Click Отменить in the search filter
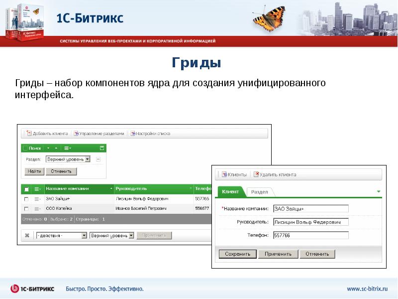 point(61,171)
